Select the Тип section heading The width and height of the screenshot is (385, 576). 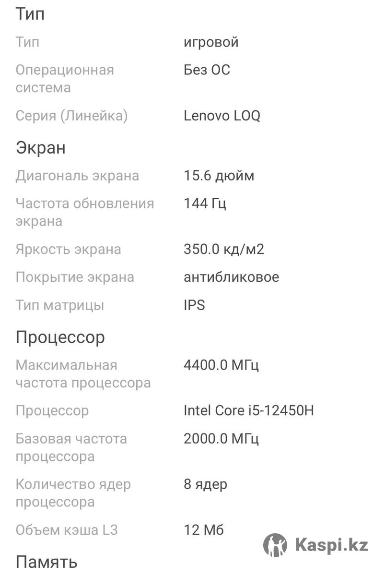coord(30,14)
